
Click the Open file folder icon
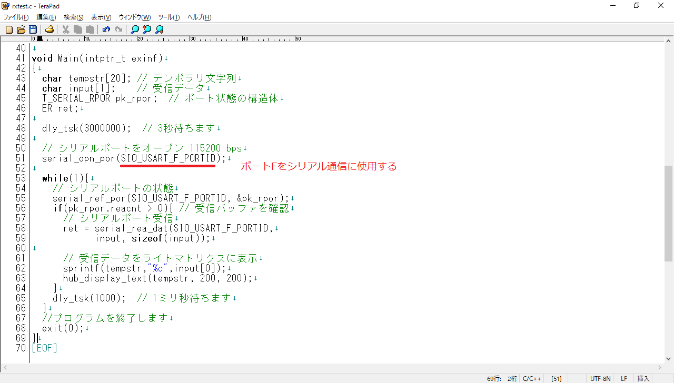point(21,29)
